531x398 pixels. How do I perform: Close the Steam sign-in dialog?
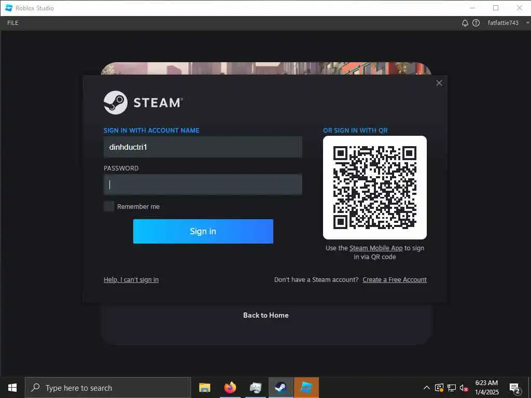439,83
